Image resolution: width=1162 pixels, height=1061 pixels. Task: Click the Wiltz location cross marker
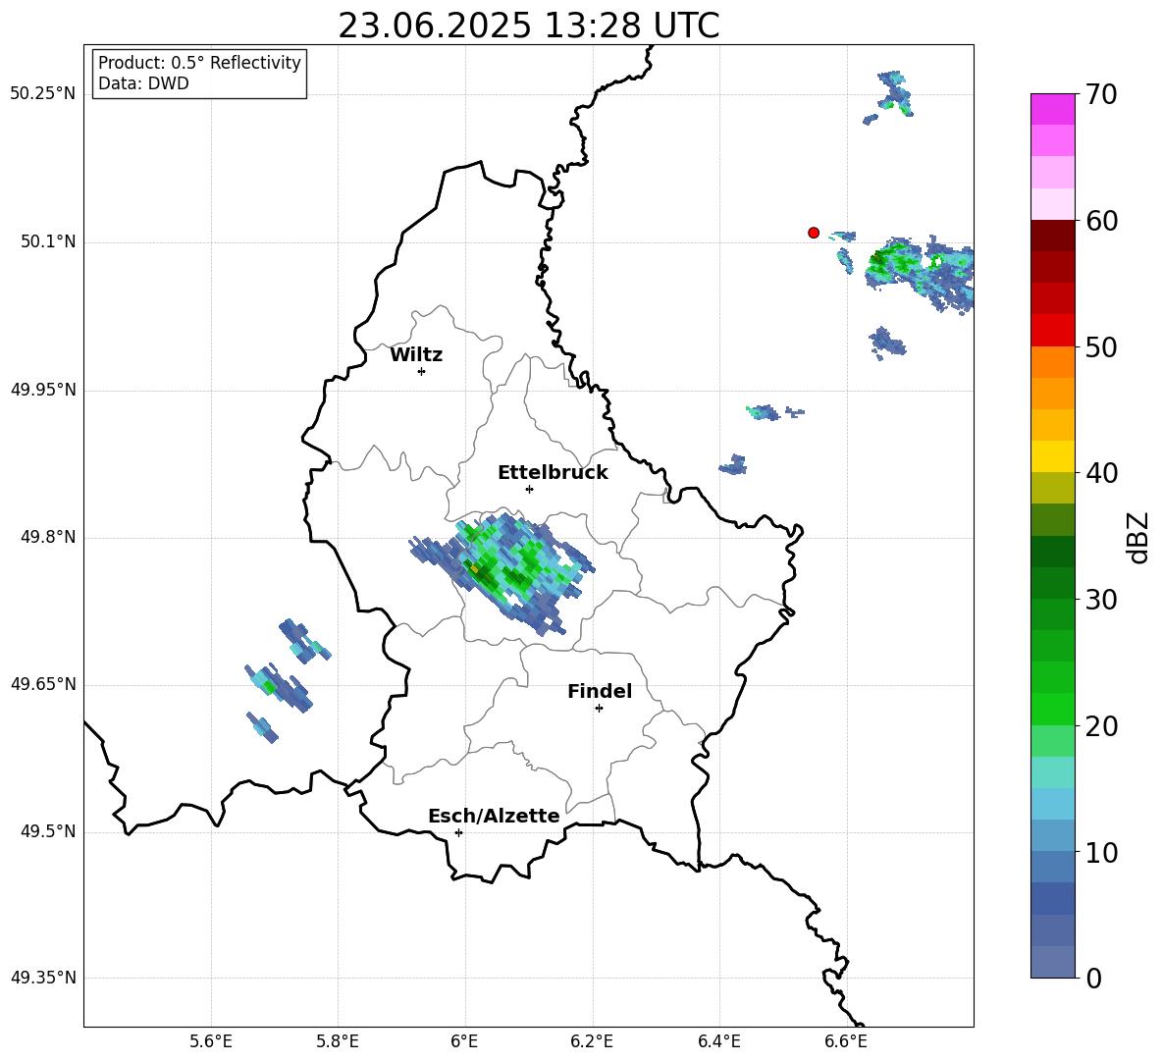(x=422, y=371)
